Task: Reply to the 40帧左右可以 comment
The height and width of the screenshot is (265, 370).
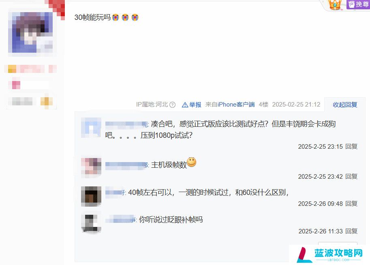Action: (x=351, y=204)
